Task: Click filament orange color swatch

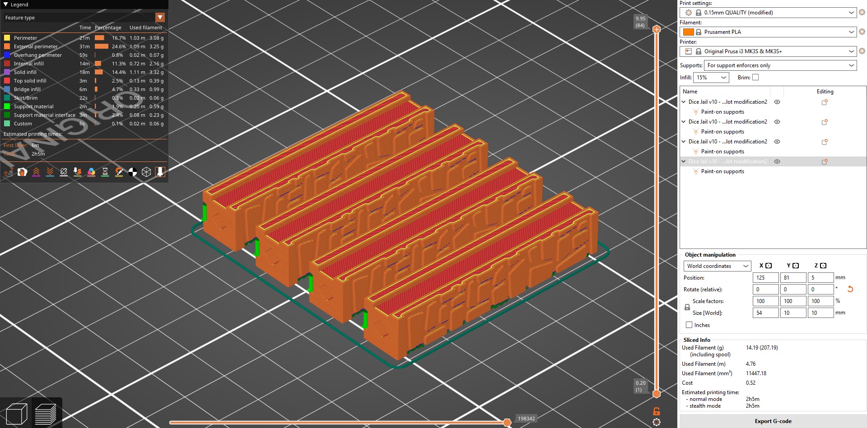Action: point(688,32)
